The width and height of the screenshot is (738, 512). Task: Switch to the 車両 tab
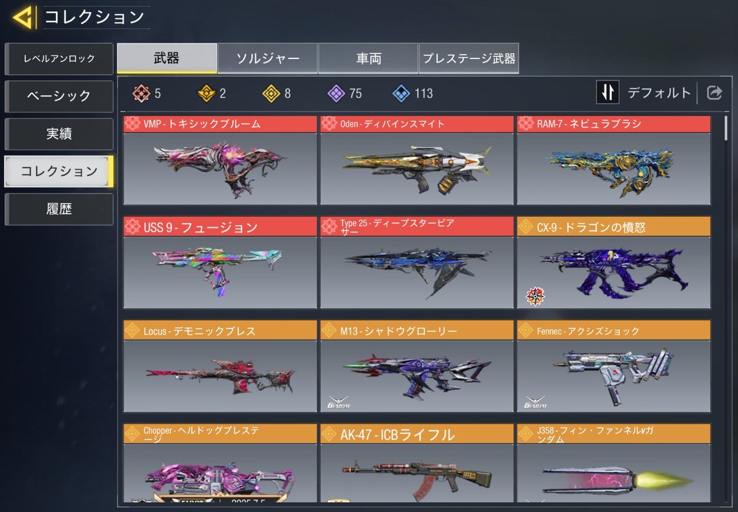[x=368, y=58]
